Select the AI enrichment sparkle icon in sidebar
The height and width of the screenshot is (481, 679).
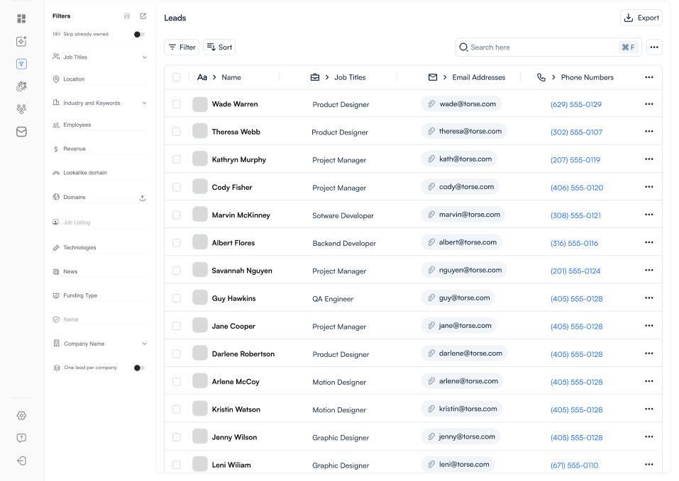21,41
